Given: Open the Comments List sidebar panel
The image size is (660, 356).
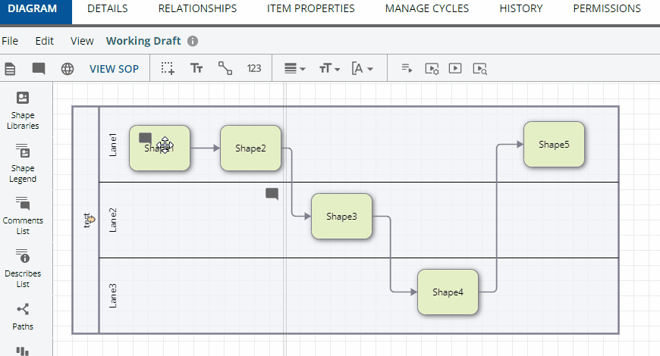Looking at the screenshot, I should pos(23,215).
